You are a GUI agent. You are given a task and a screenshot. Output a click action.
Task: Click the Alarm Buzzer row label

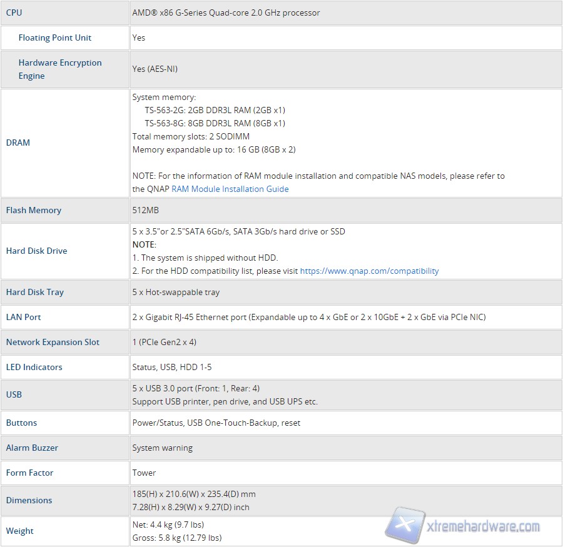(32, 448)
